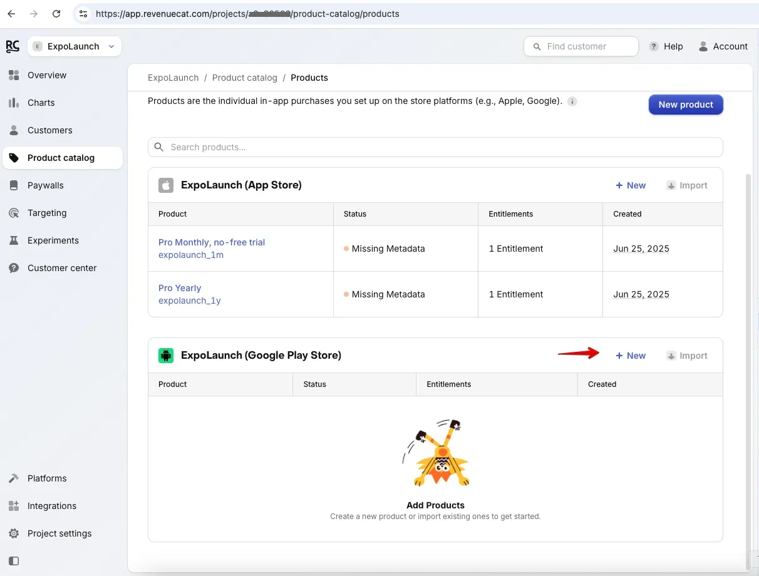Click Missing Metadata status for expolaunch_1y
This screenshot has width=759, height=576.
[384, 294]
